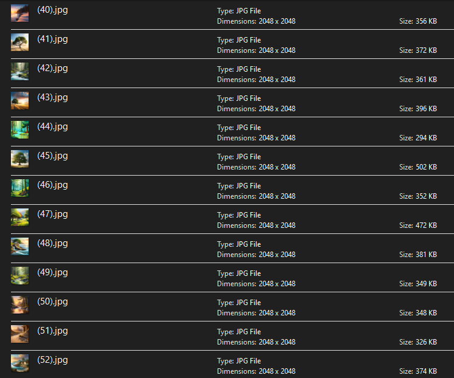Select the (43).jpg sunset thumbnail

[x=19, y=100]
